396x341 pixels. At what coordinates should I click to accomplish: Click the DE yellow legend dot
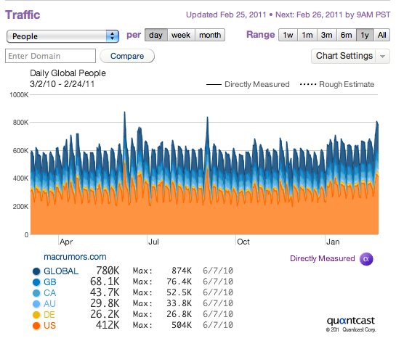click(x=36, y=315)
